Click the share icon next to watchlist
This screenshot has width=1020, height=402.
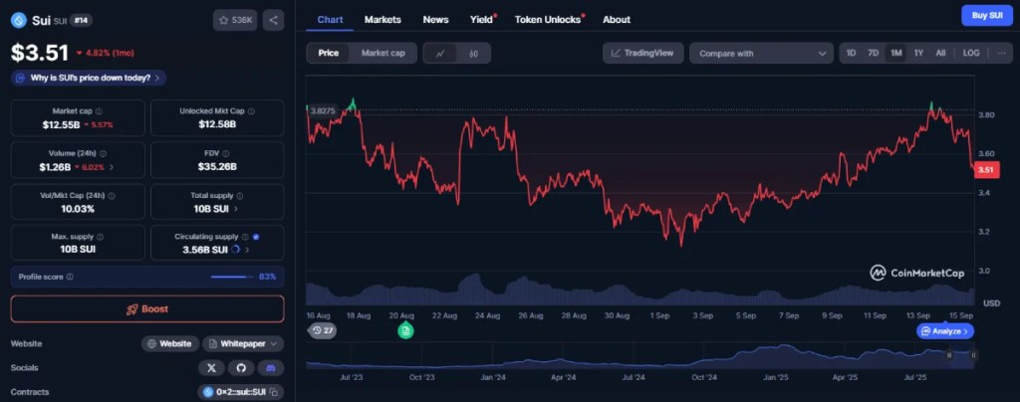[x=273, y=19]
